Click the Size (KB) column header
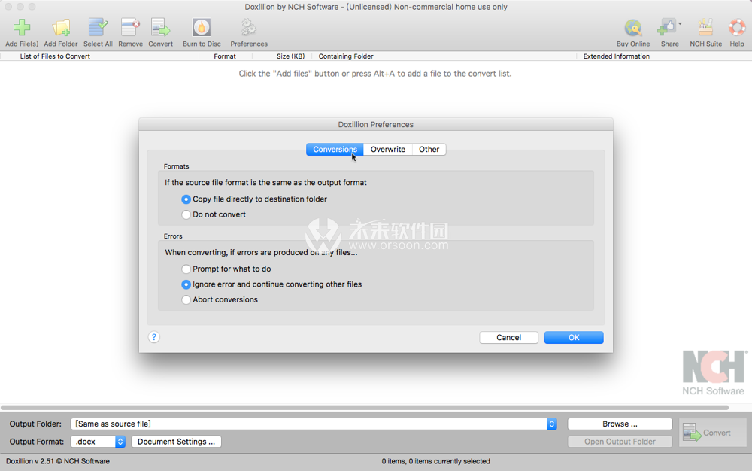 click(290, 56)
